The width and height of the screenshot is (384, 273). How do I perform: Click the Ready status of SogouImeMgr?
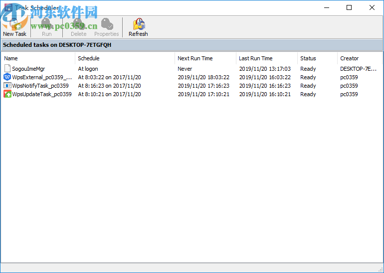pos(308,69)
